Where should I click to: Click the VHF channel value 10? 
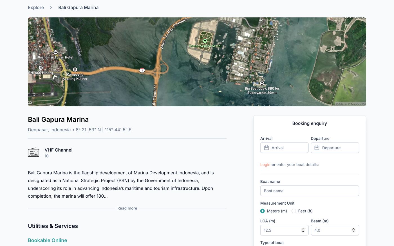pos(46,156)
